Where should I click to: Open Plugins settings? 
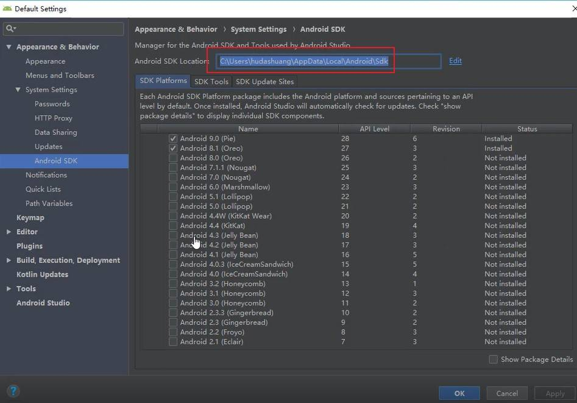tap(29, 246)
